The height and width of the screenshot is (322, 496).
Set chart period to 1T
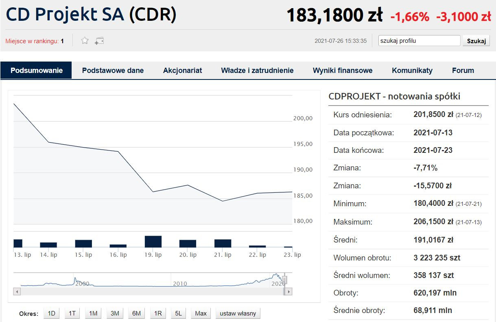[x=72, y=313]
